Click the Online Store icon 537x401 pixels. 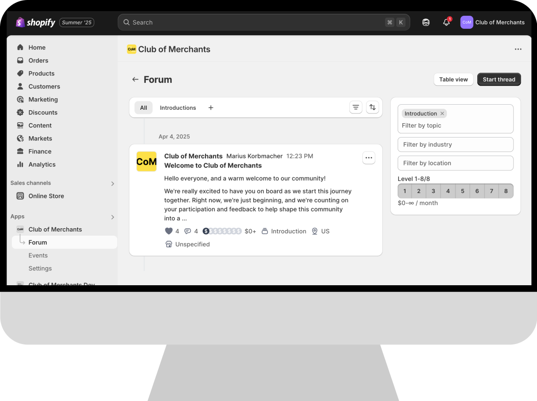20,196
